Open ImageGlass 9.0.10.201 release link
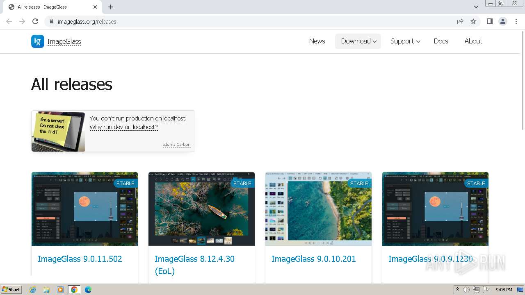 pyautogui.click(x=314, y=259)
